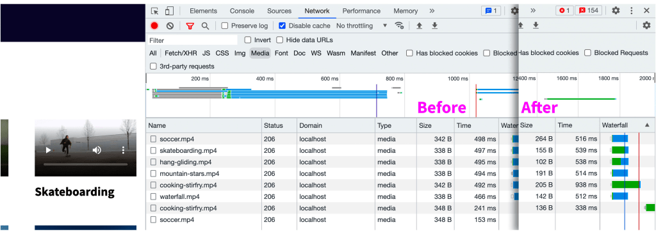The height and width of the screenshot is (234, 656).
Task: Sort by the Domain column header
Action: point(336,125)
